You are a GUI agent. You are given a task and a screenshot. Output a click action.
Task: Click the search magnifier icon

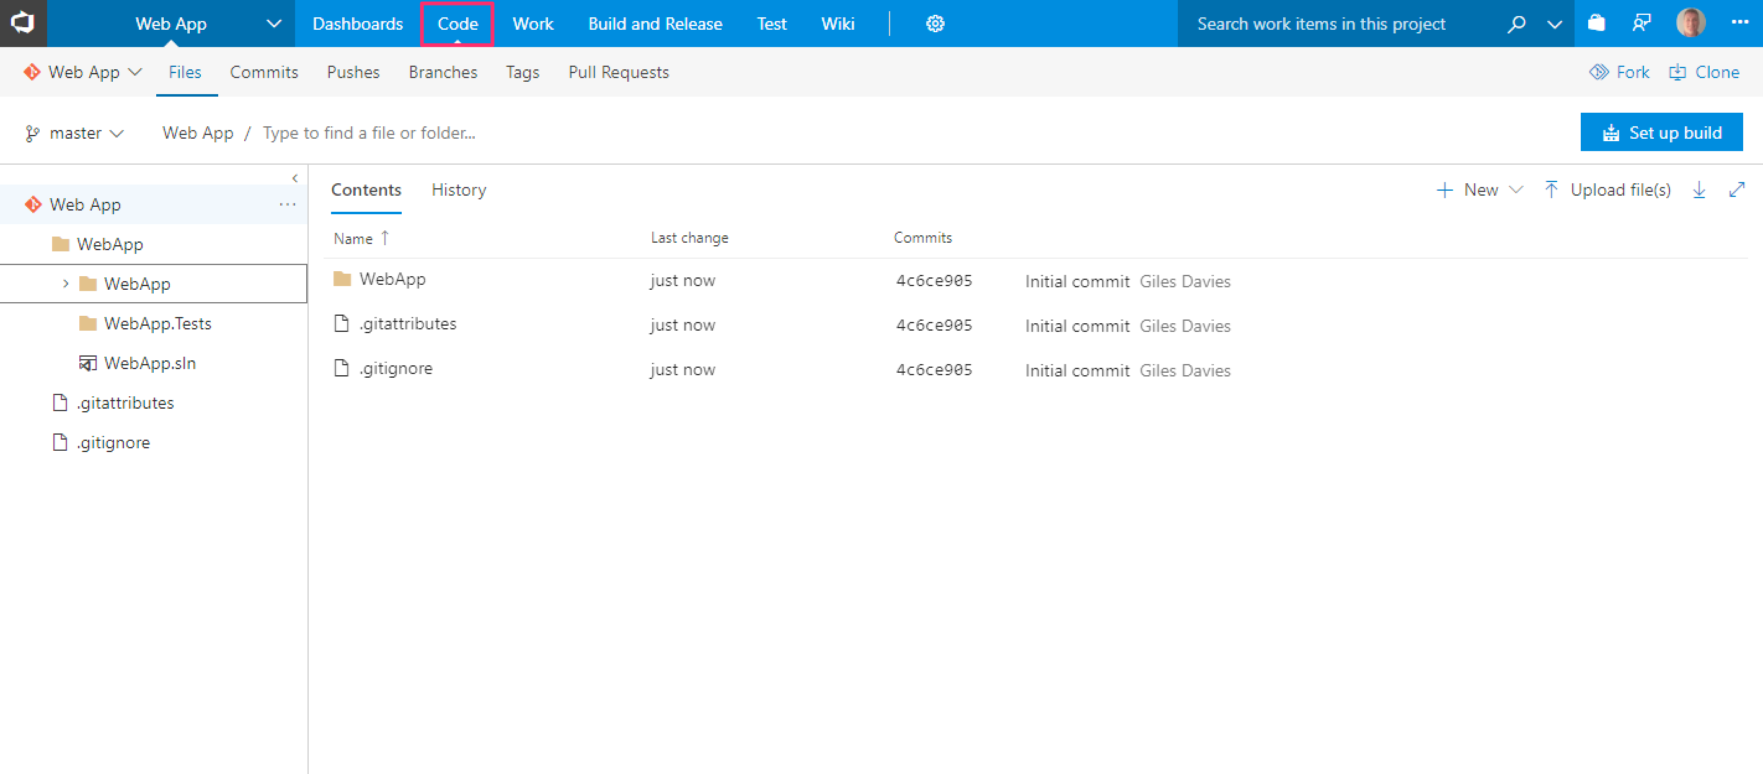click(1516, 24)
